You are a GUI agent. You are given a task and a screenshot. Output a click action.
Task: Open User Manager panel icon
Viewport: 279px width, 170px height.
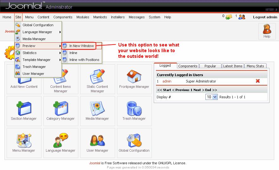[97, 140]
